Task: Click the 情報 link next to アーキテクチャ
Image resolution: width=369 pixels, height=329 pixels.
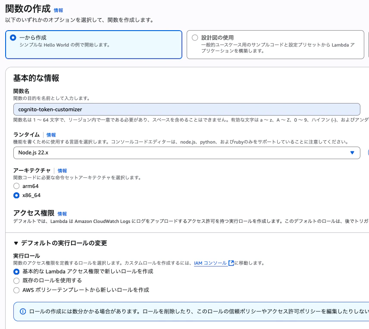Action: 63,171
